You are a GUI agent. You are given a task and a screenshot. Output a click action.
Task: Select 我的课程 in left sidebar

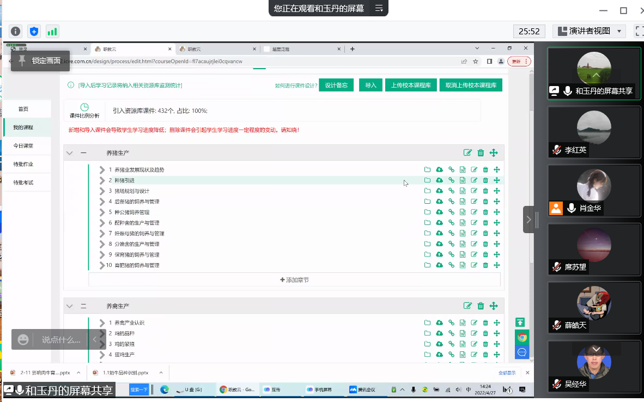tap(23, 127)
